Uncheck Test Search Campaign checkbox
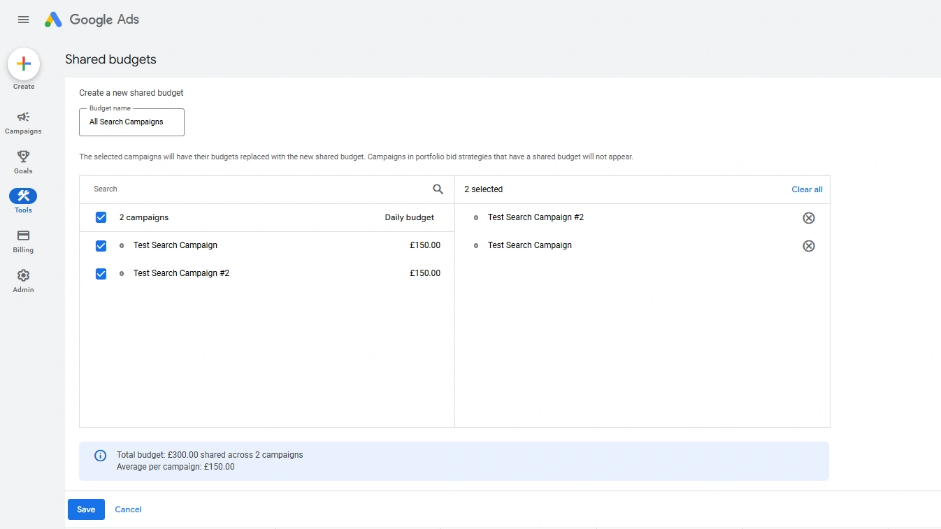The height and width of the screenshot is (529, 941). point(101,246)
